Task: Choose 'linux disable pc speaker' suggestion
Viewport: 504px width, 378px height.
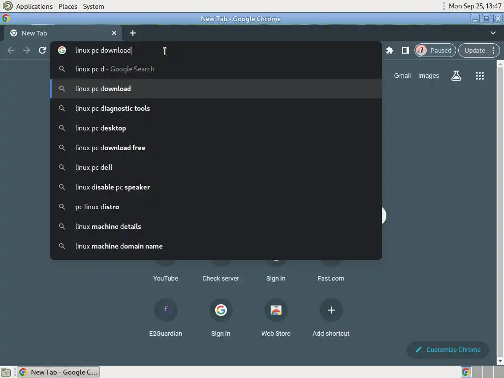Action: click(216, 187)
